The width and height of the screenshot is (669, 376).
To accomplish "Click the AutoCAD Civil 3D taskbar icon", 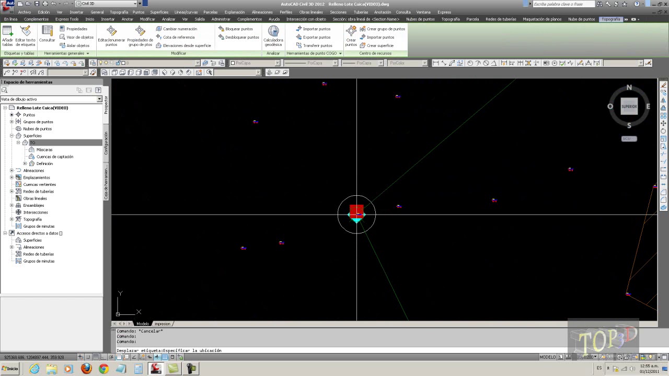I will pos(156,369).
